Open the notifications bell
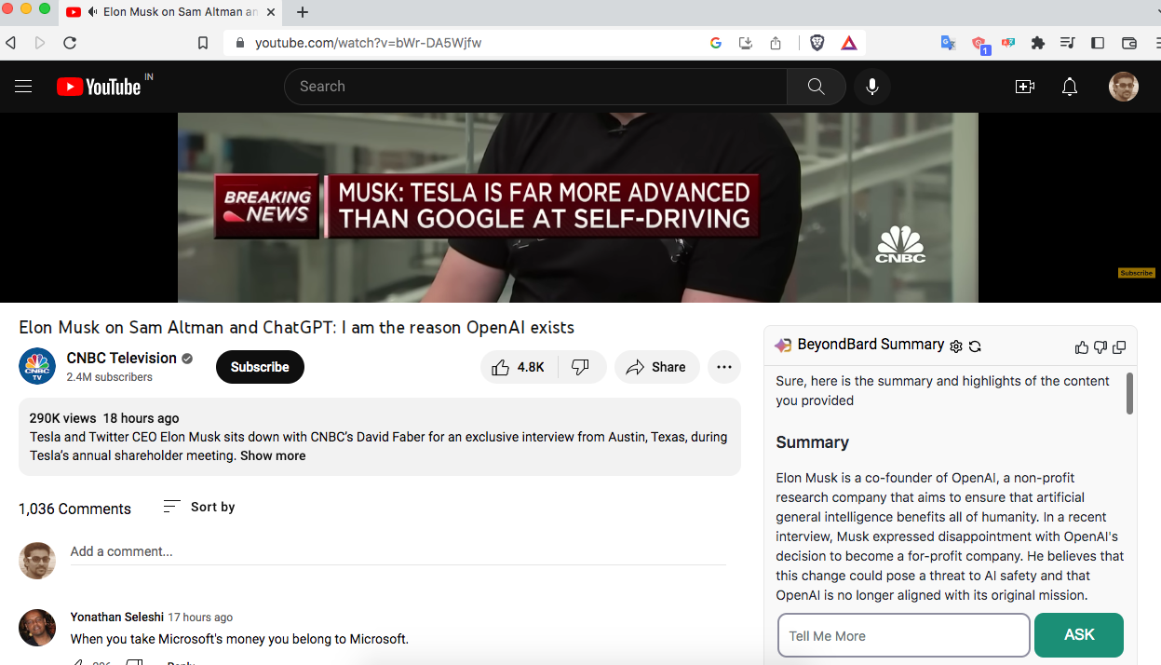This screenshot has width=1161, height=665. click(x=1070, y=87)
